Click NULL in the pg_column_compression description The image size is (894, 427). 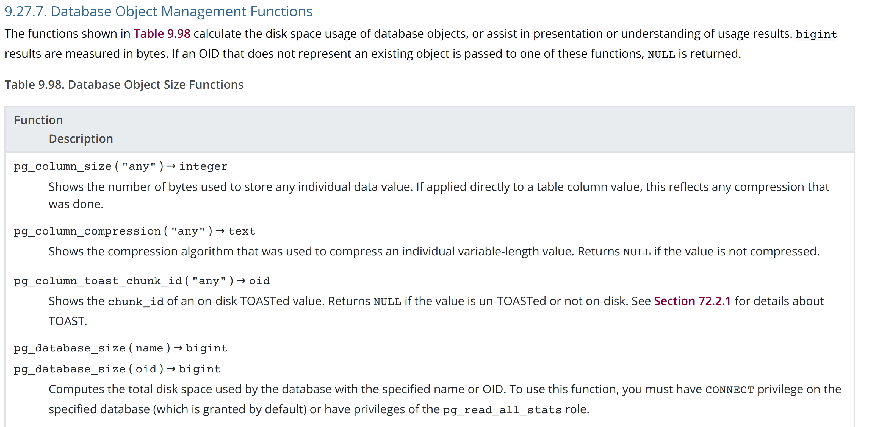(636, 252)
